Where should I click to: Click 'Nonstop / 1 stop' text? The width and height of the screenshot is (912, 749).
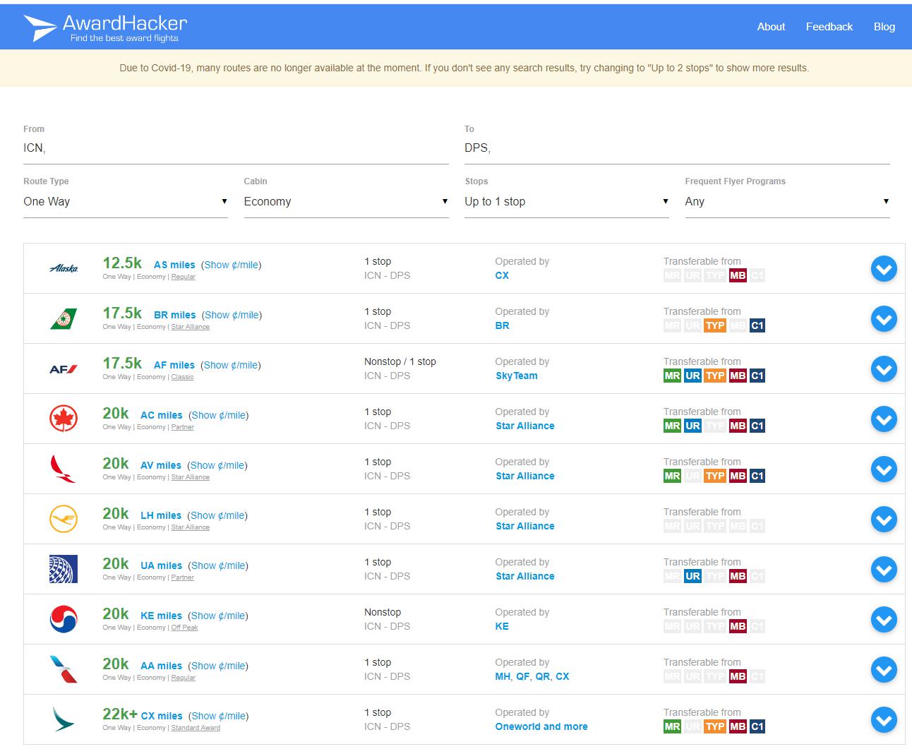tap(400, 361)
